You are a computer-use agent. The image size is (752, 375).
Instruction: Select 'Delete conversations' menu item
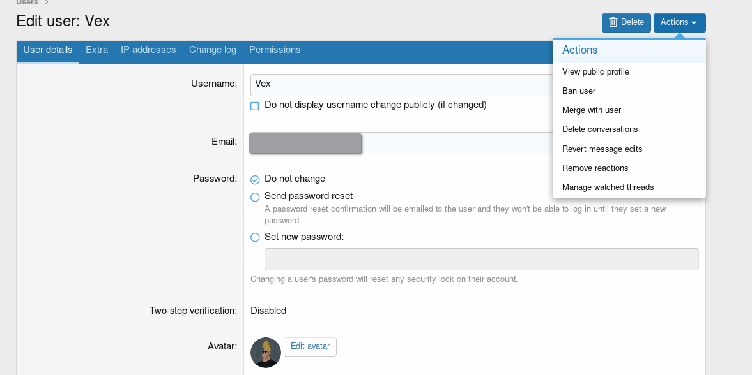coord(600,129)
